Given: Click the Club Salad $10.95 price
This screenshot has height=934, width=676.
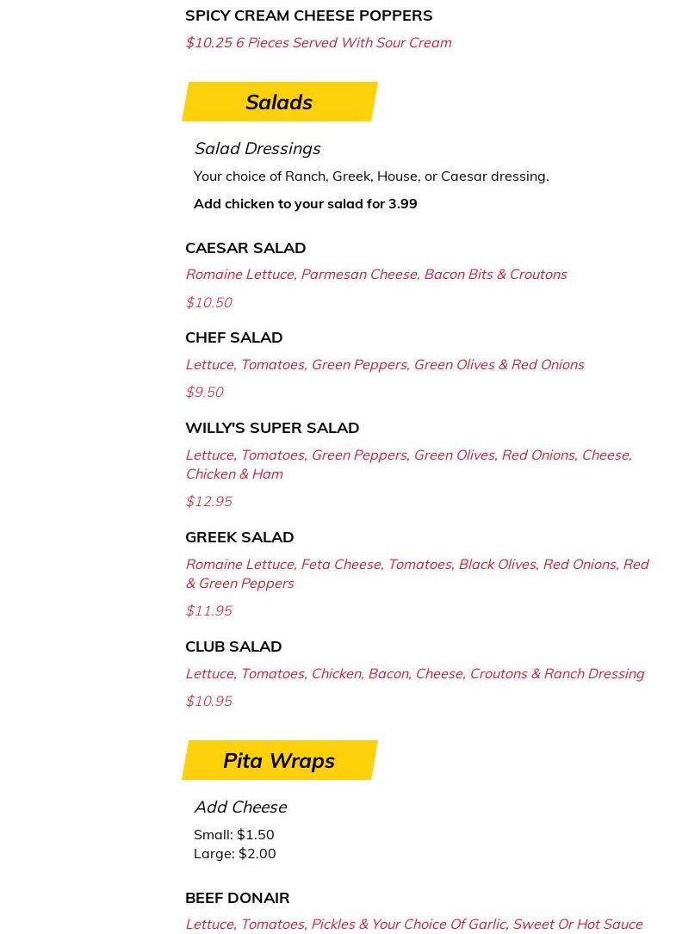Looking at the screenshot, I should pos(208,701).
